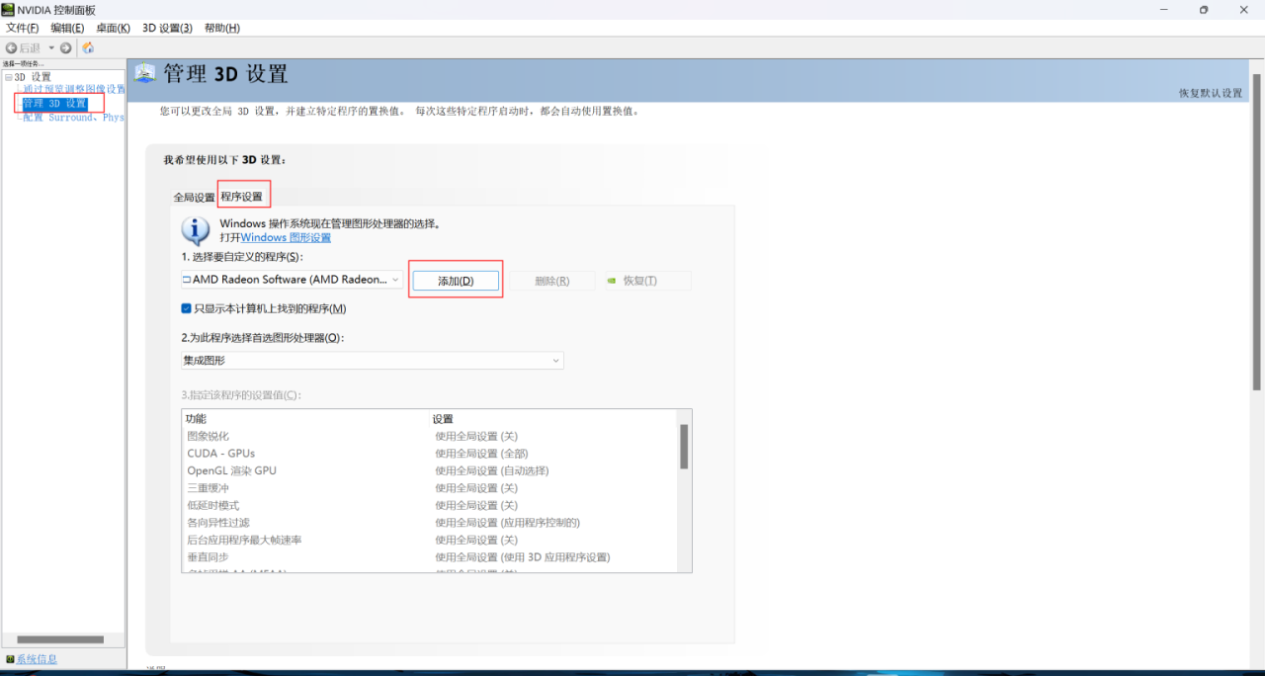This screenshot has width=1265, height=676.
Task: Click the 管理 3D 设置 page header icon
Action: (144, 72)
